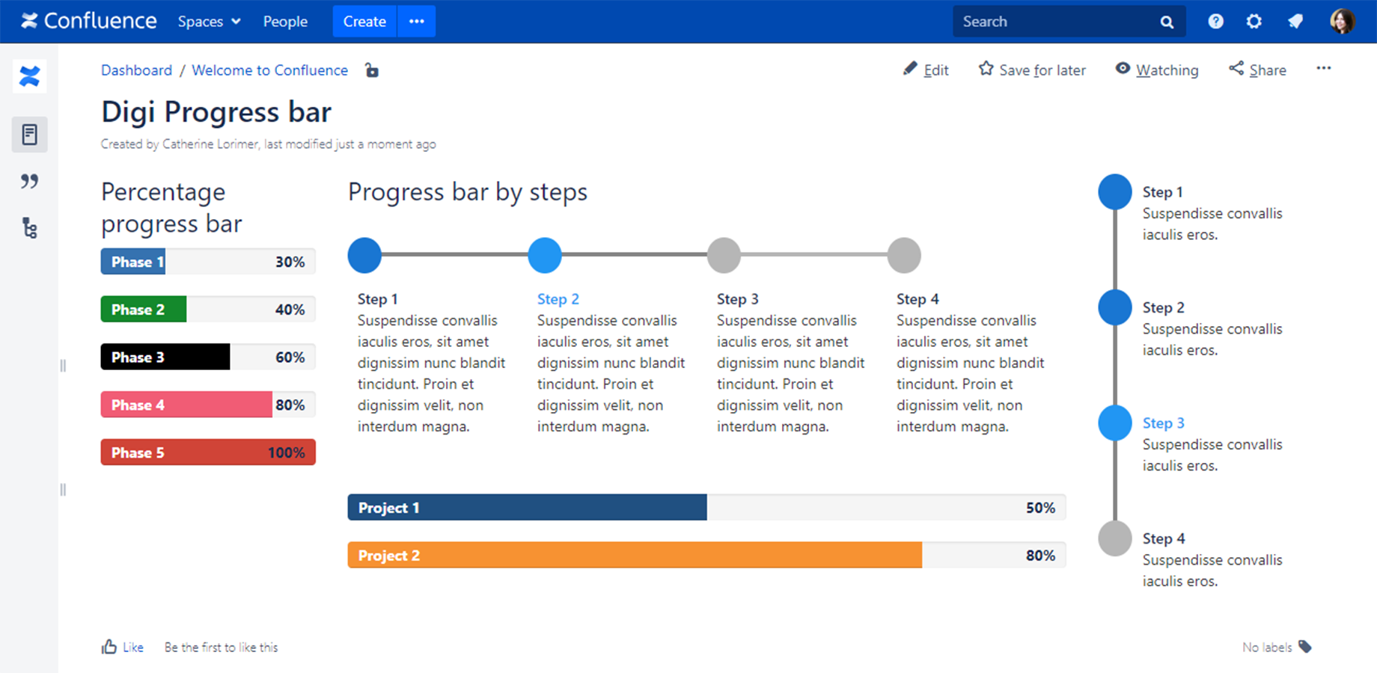The image size is (1377, 673).
Task: Click the Blog quote icon in the sidebar
Action: click(29, 181)
